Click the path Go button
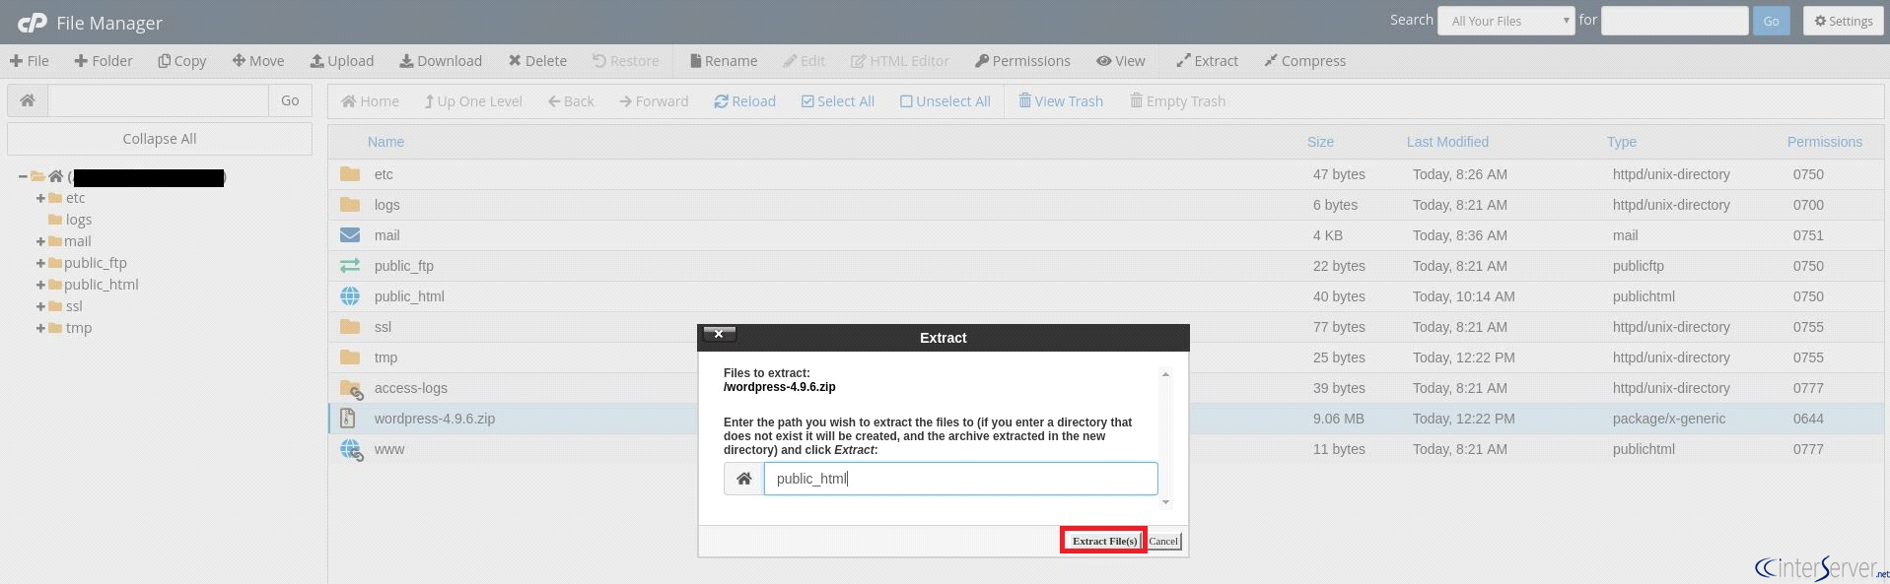Screen dimensions: 1890x584 tap(290, 100)
